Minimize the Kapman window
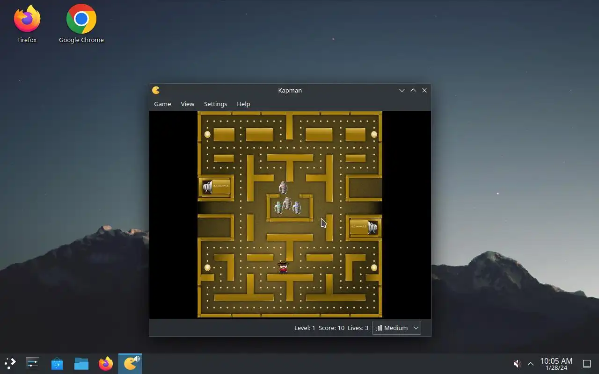 pyautogui.click(x=402, y=90)
